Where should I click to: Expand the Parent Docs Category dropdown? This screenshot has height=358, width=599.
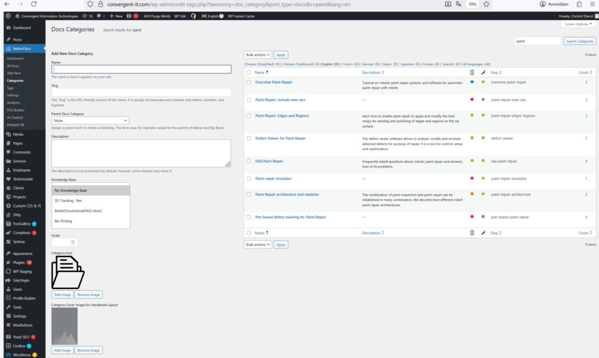coord(90,120)
